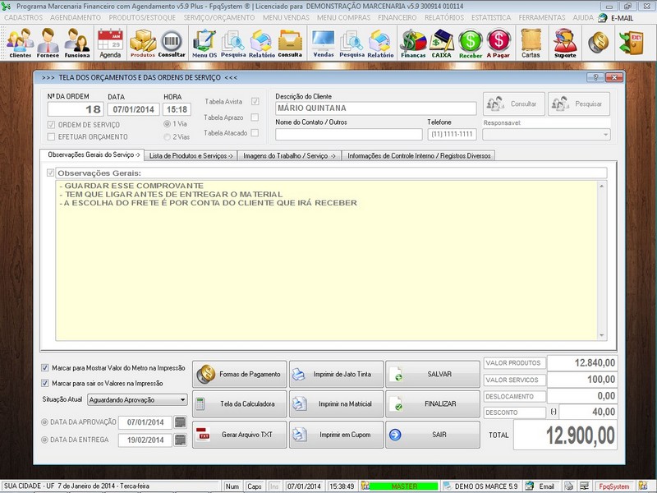The height and width of the screenshot is (493, 657).
Task: Open the Menu OS icon
Action: (205, 43)
